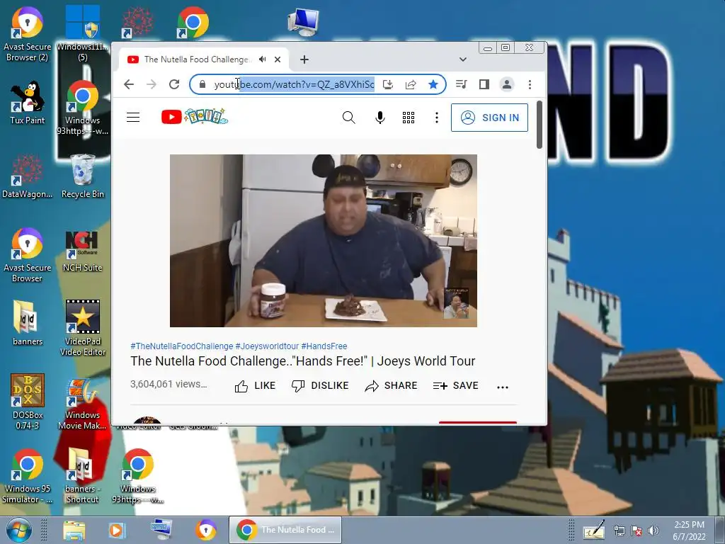Select the Windows Movie Maker shortcut
Image resolution: width=725 pixels, height=544 pixels.
(82, 403)
